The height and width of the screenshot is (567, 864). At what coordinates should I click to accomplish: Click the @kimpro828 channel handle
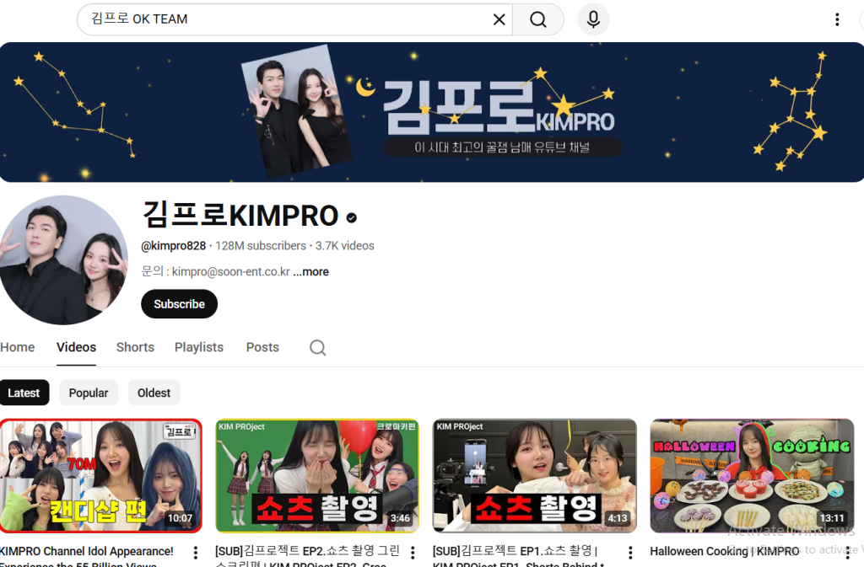coord(174,246)
